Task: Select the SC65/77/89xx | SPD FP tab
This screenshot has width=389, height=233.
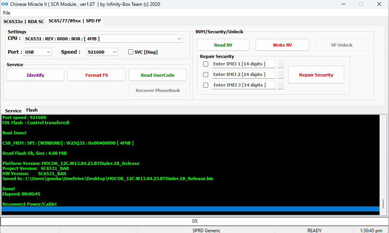Action: coord(75,21)
